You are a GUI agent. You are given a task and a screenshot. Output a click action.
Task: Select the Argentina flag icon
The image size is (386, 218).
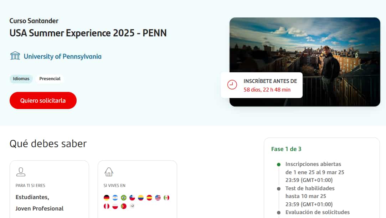coord(115,198)
